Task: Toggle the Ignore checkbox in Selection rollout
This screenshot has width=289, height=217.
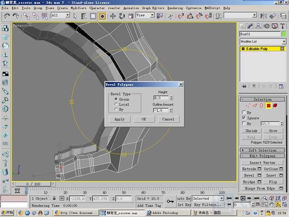Action: (x=244, y=118)
